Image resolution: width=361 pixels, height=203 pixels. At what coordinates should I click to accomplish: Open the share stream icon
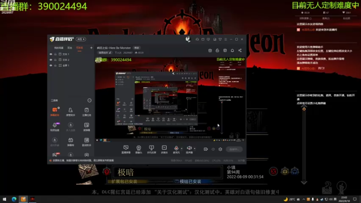(x=240, y=51)
